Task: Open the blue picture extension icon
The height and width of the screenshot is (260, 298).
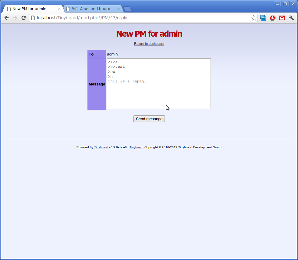Action: pyautogui.click(x=263, y=18)
